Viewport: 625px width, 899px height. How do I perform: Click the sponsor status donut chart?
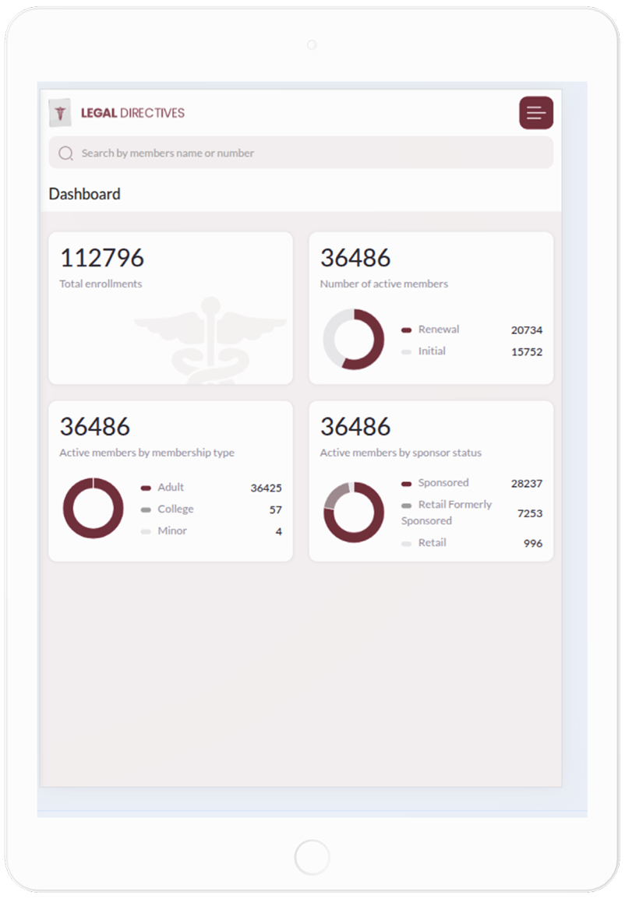click(x=354, y=512)
